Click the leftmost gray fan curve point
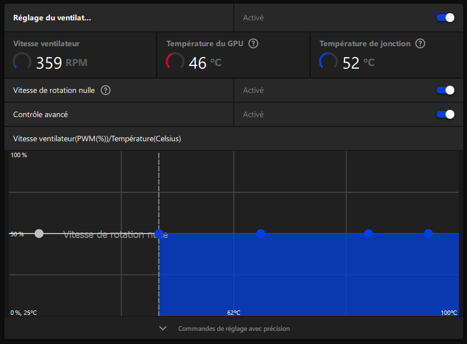This screenshot has height=344, width=467. coord(39,233)
